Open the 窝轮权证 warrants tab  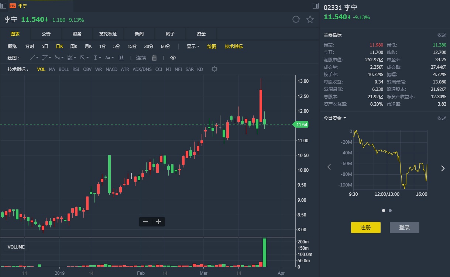108,34
